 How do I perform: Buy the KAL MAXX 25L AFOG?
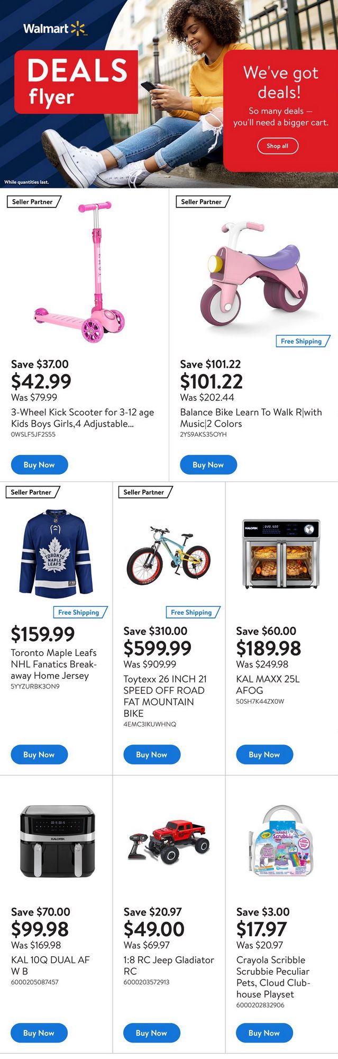click(264, 754)
